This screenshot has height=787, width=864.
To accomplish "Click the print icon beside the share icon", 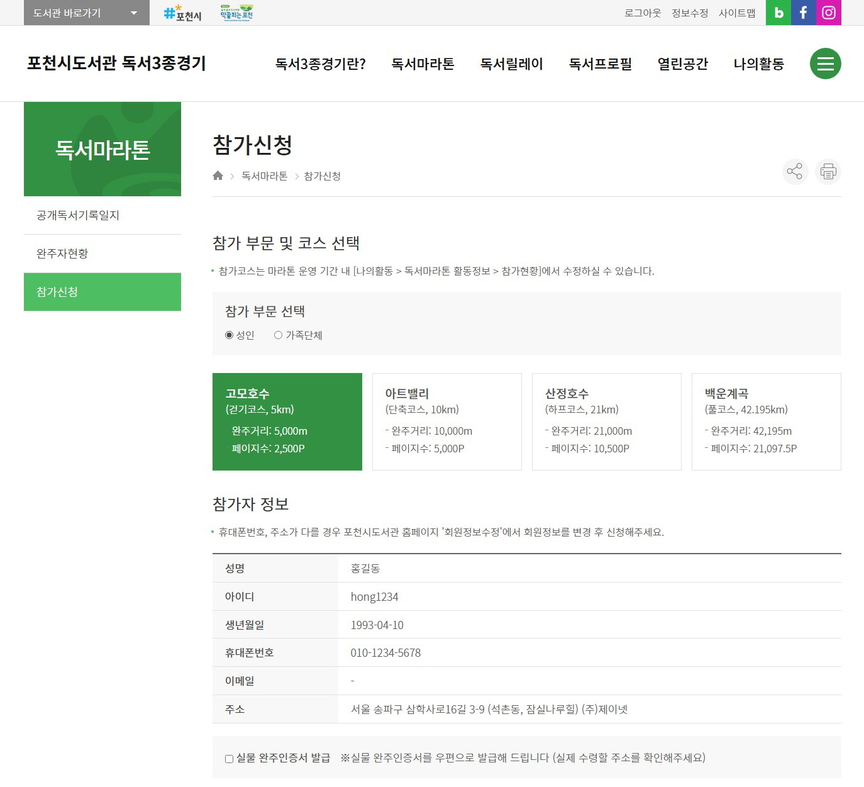I will 828,172.
